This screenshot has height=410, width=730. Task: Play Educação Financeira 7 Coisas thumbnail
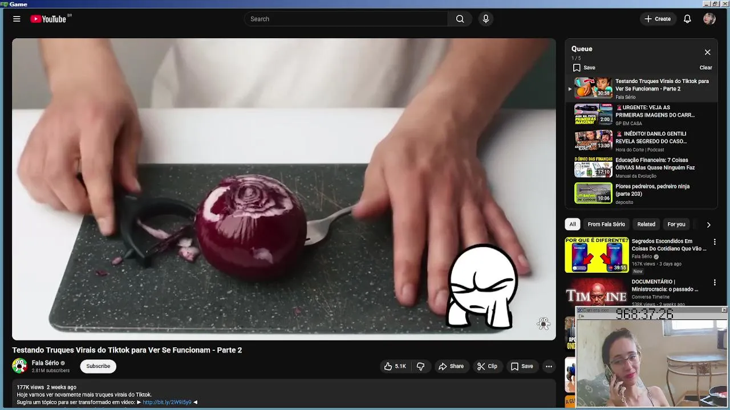593,167
